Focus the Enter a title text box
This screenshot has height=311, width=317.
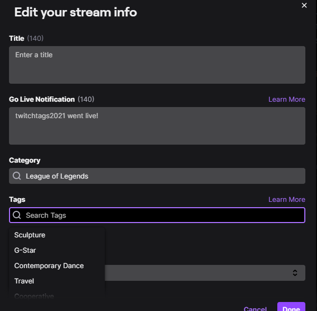(x=157, y=65)
